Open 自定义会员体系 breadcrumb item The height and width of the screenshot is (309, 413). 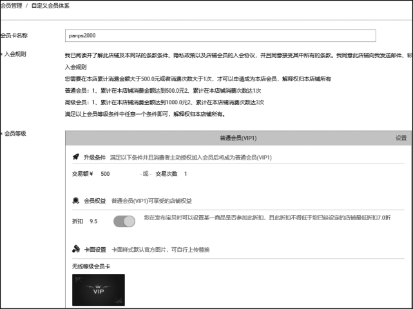pos(50,6)
